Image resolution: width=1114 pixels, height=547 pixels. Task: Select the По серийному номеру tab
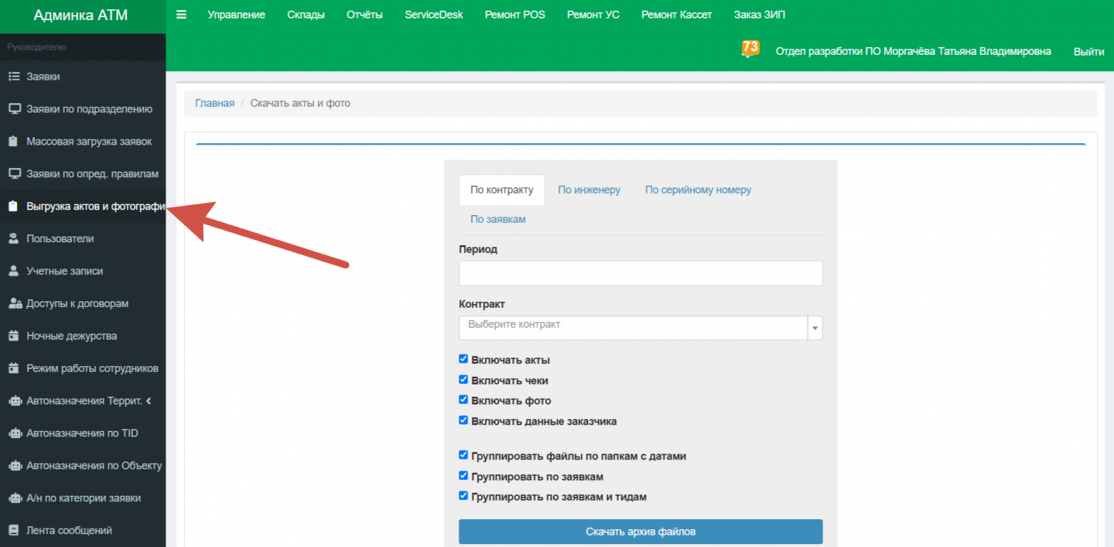click(698, 190)
